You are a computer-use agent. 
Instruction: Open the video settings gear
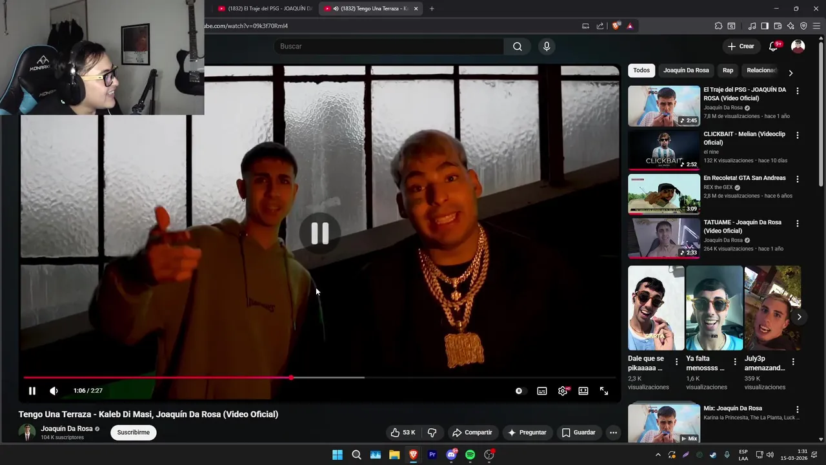pos(563,391)
